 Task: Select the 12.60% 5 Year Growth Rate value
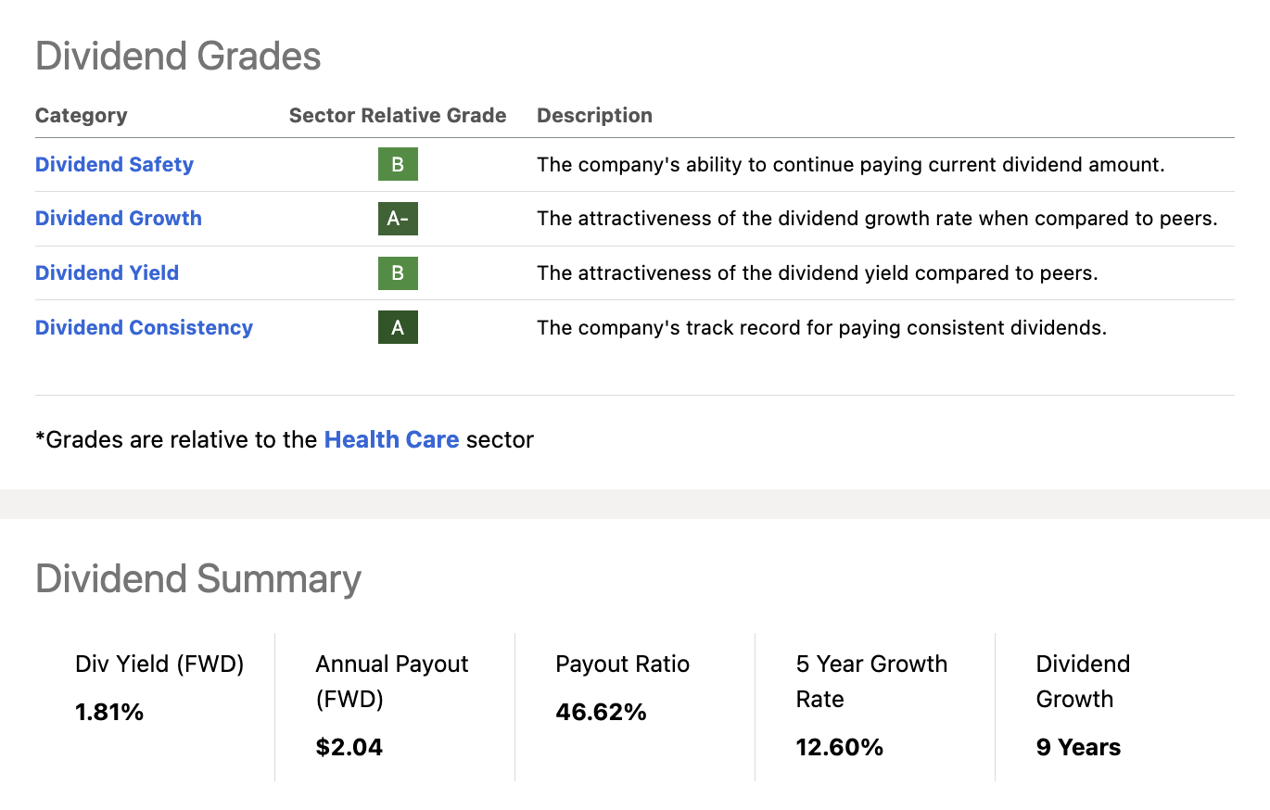[839, 747]
